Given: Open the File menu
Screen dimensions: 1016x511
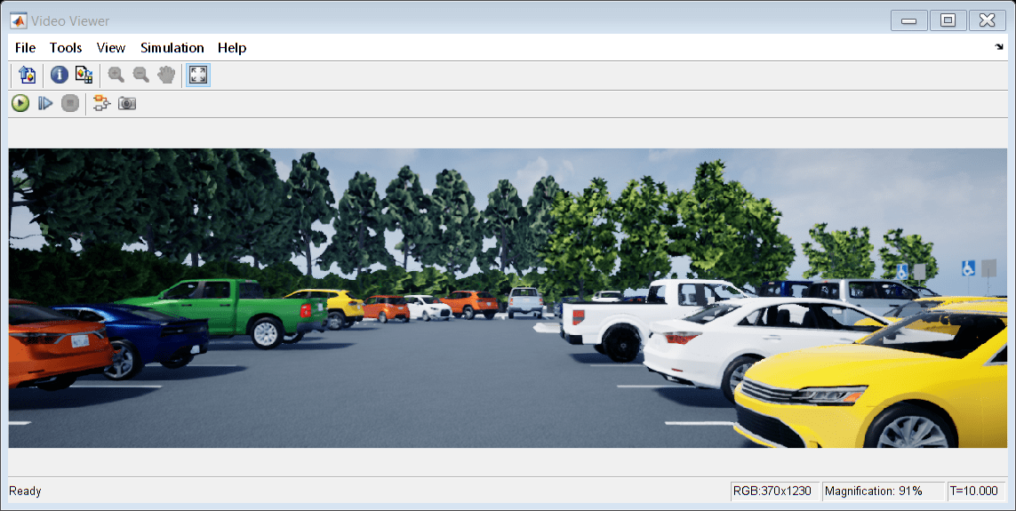Looking at the screenshot, I should (x=25, y=48).
